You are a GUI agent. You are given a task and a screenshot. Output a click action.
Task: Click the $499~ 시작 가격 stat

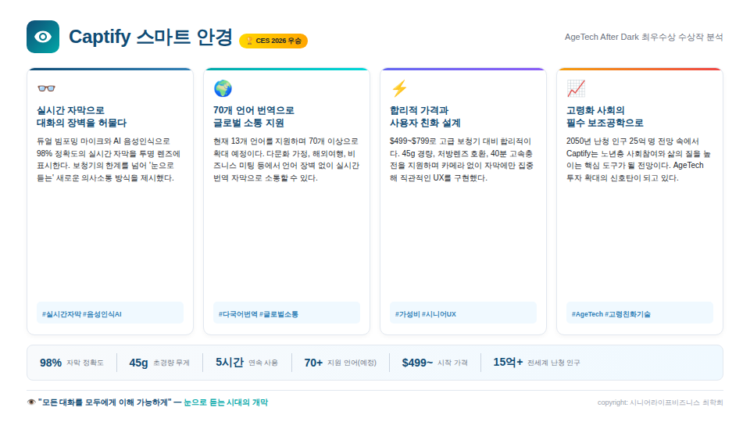(435, 363)
